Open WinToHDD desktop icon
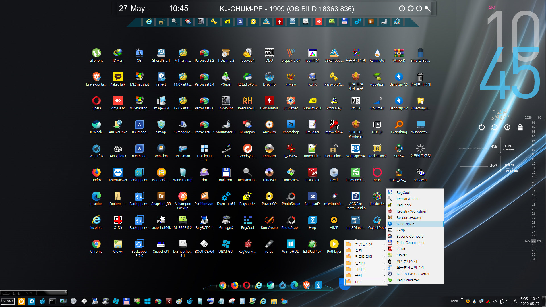This screenshot has height=307, width=546. pos(291,246)
